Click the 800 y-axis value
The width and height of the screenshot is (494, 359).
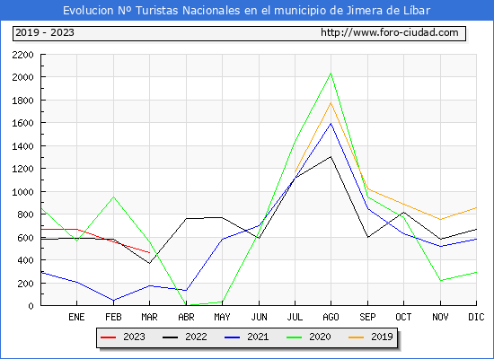(x=25, y=215)
